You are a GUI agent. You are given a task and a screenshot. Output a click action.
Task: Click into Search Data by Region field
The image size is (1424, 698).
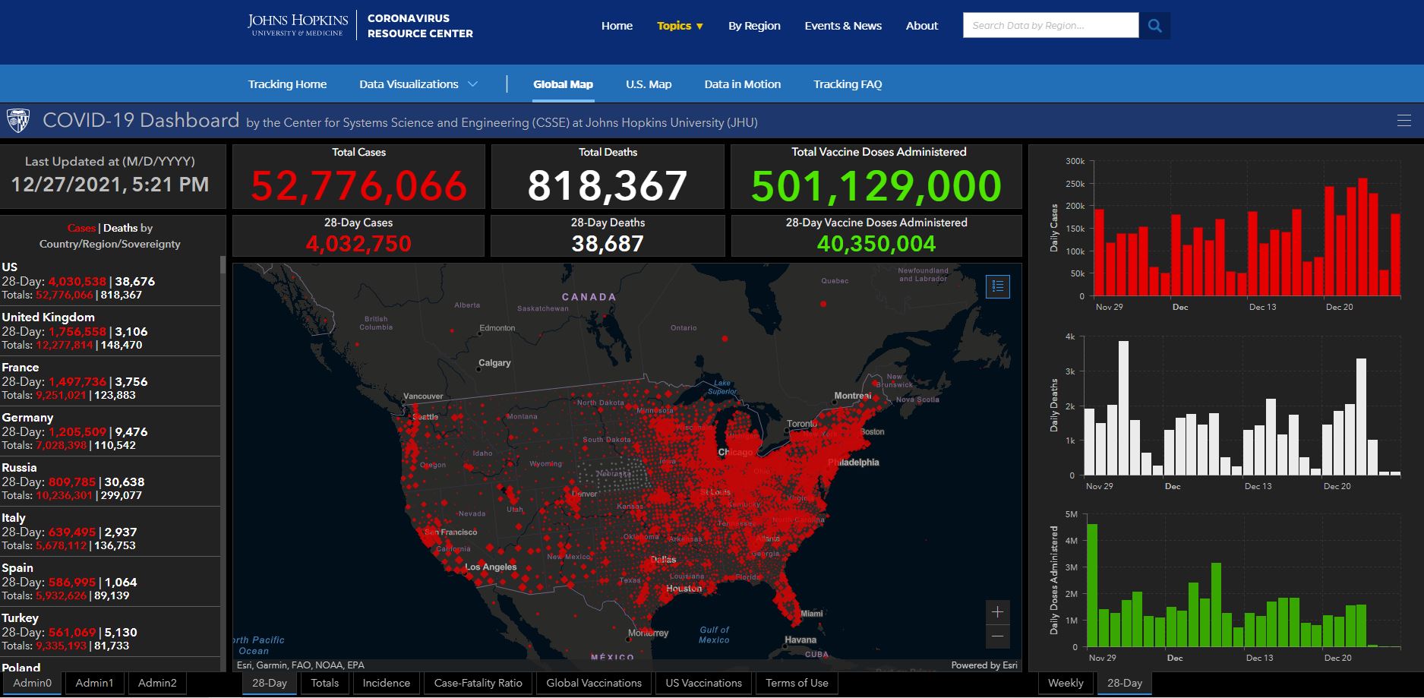tap(1051, 25)
